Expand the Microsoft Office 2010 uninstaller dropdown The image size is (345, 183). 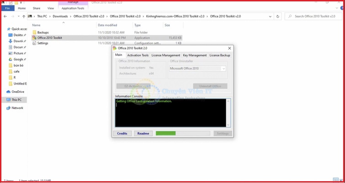[223, 69]
